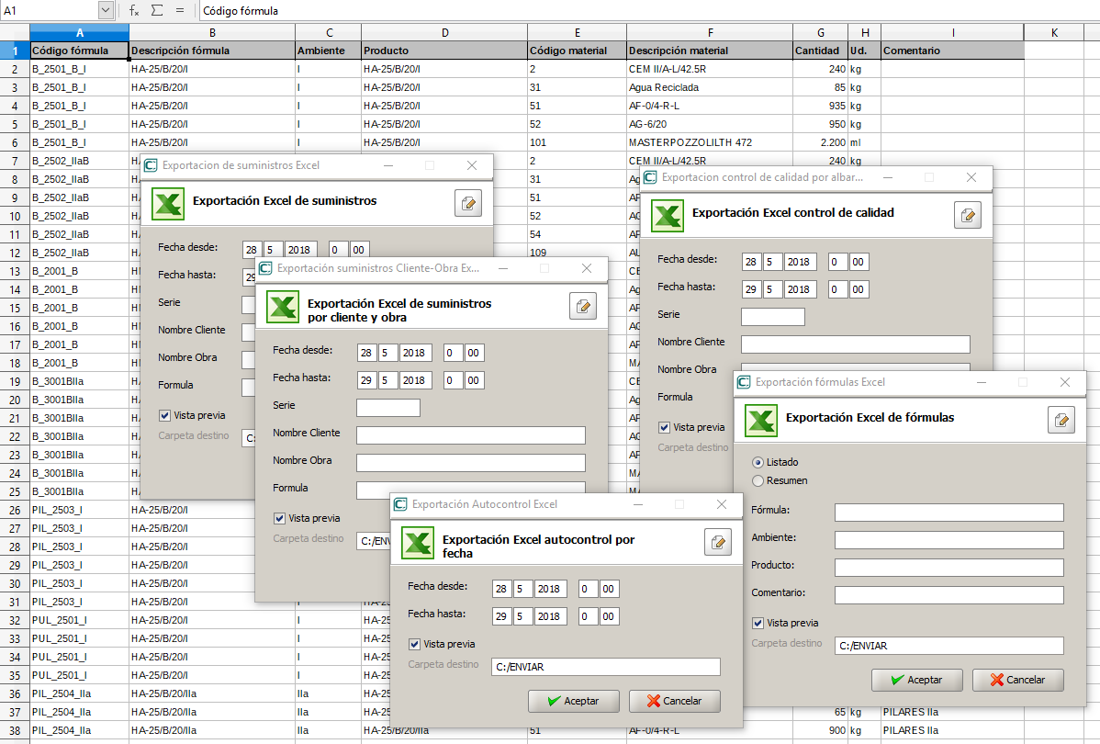The height and width of the screenshot is (744, 1100).
Task: Click header cell 'Descripción fórmula'
Action: (x=212, y=51)
